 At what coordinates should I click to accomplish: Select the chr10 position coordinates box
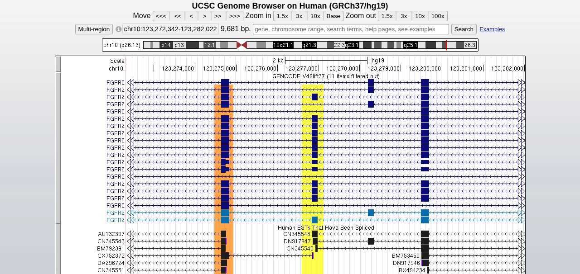click(x=170, y=29)
